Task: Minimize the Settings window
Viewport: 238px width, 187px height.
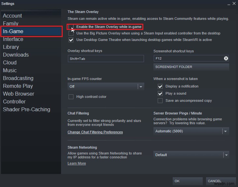Action: [x=229, y=4]
